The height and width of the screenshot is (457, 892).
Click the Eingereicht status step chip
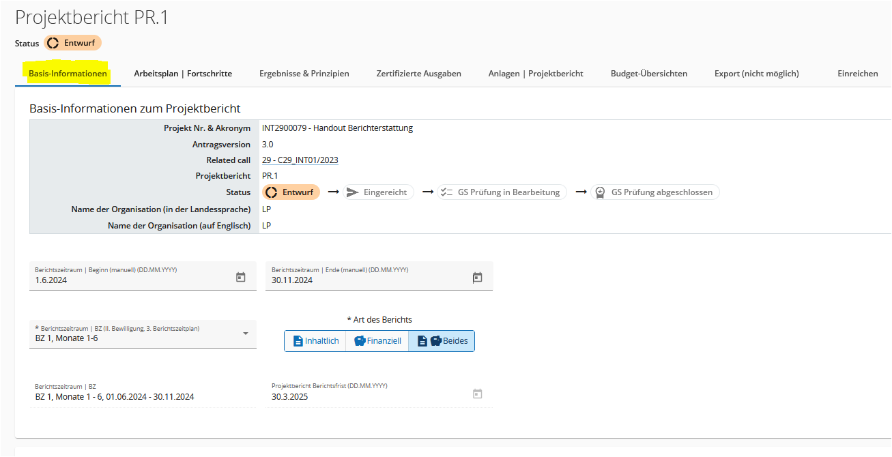[378, 192]
